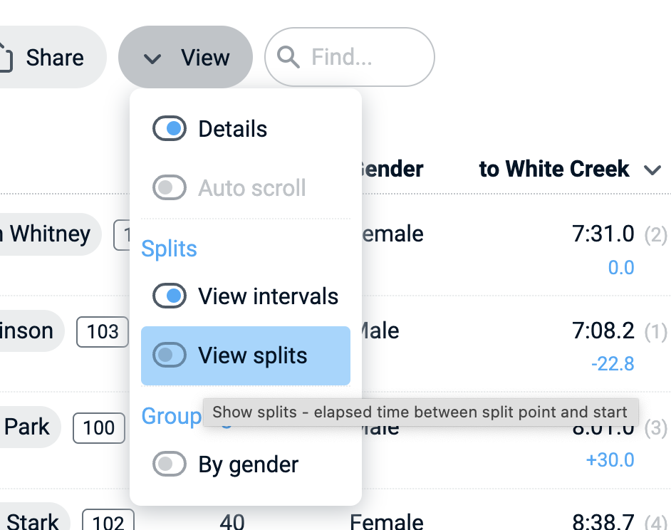Screen dimensions: 671x530
Task: Disable the View intervals toggle
Action: point(170,296)
